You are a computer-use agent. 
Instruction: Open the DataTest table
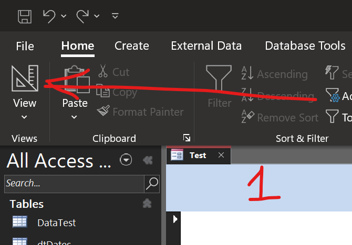click(x=56, y=222)
